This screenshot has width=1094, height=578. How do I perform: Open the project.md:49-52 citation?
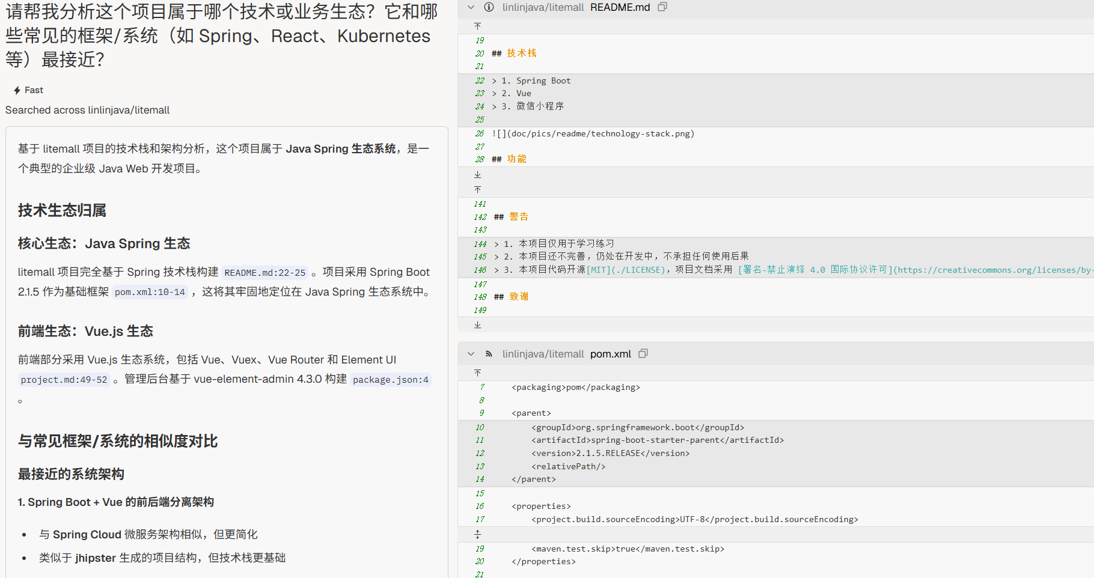tap(64, 380)
